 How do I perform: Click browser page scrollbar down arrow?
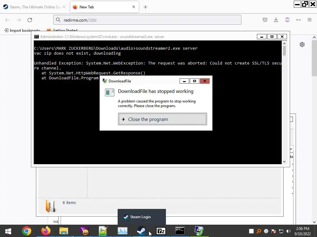314,222
